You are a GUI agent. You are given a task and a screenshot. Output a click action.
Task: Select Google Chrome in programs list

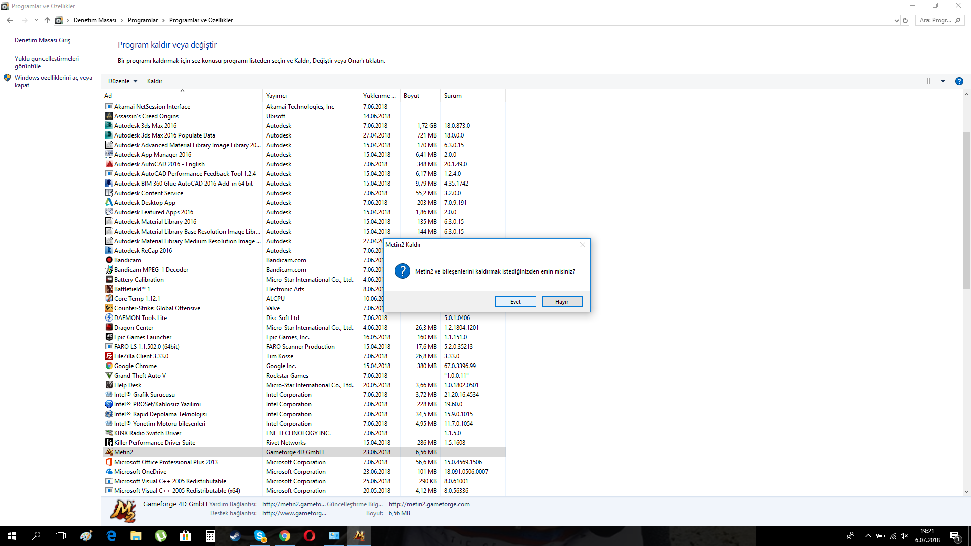pos(304,366)
